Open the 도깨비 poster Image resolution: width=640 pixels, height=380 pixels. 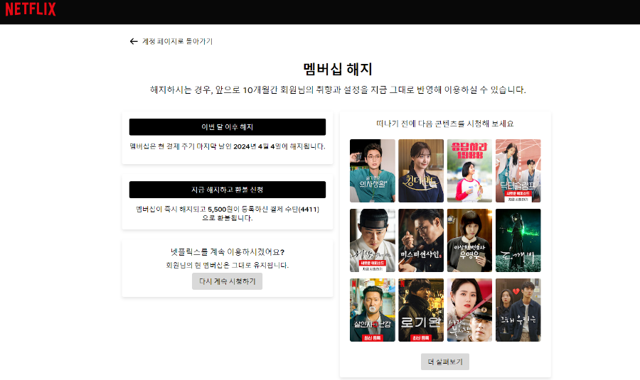[x=518, y=241]
